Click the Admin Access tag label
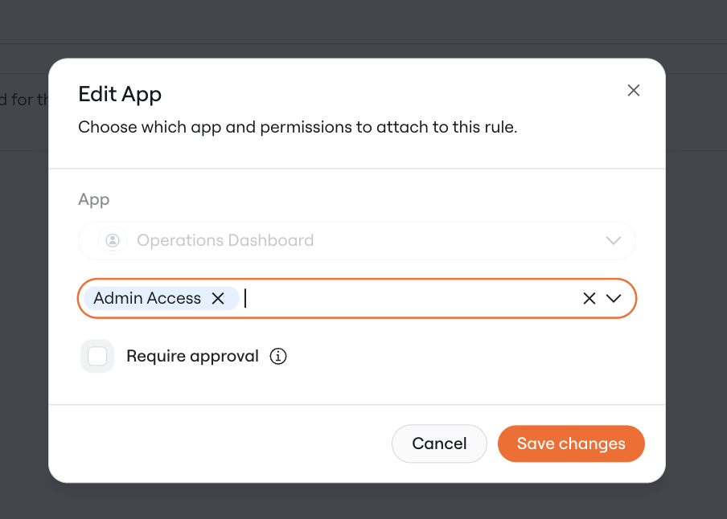 147,298
